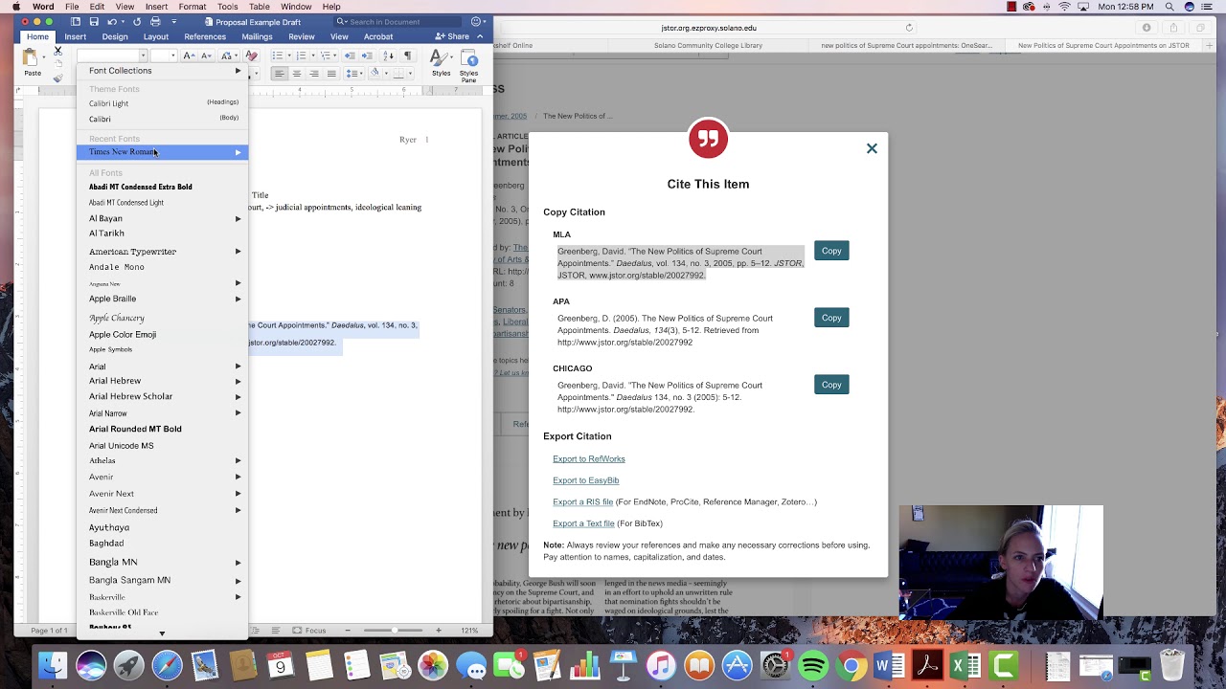
Task: Click the shading paint bucket icon
Action: coord(375,74)
